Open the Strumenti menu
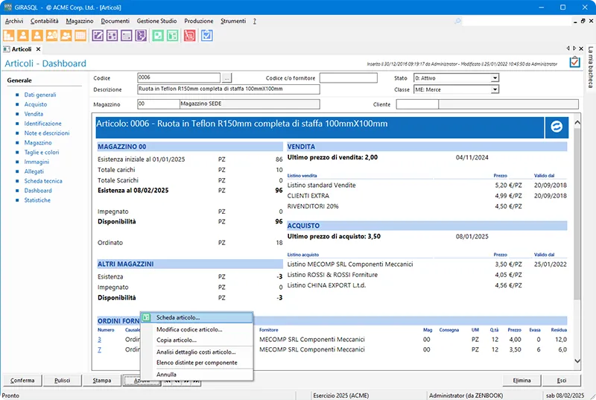The image size is (596, 400). click(x=233, y=21)
